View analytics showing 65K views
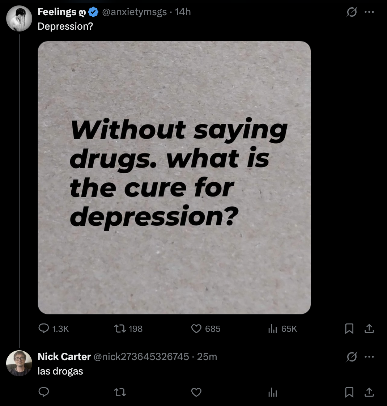Viewport: 387px width, 406px height. pos(272,329)
